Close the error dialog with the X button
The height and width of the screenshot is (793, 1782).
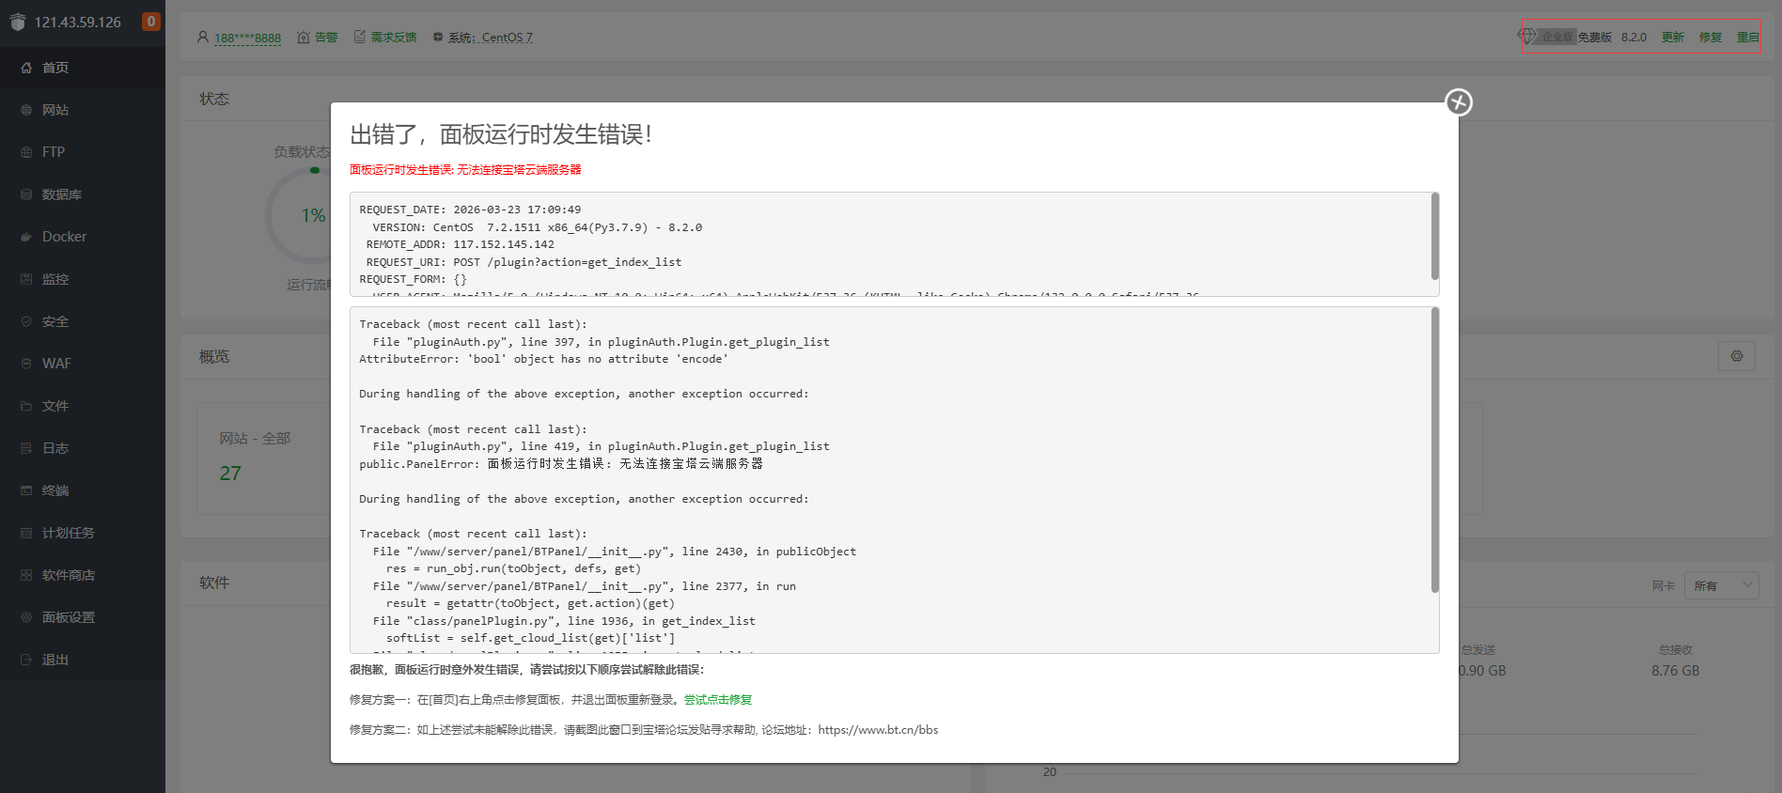click(1459, 101)
